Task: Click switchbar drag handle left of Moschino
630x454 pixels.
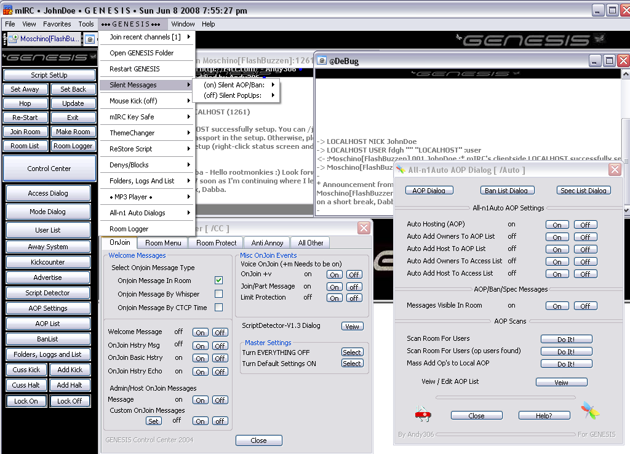Action: (x=5, y=39)
